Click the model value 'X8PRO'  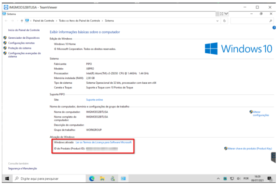coord(90,69)
